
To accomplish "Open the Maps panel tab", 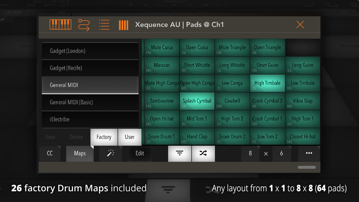I will (80, 153).
